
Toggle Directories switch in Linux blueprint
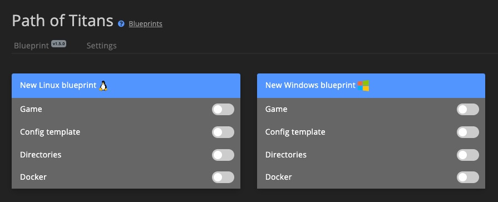[x=223, y=155]
